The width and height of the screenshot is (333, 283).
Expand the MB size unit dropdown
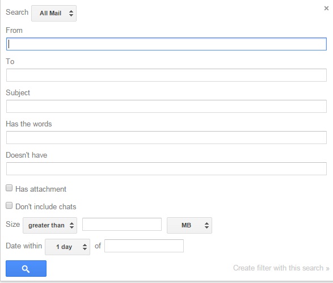tap(189, 225)
